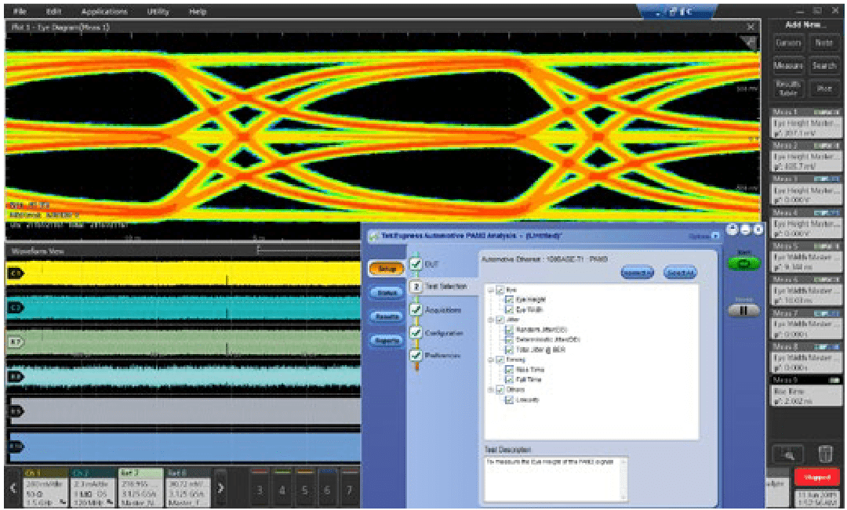Add a new Plot
847x510 pixels.
(x=824, y=89)
